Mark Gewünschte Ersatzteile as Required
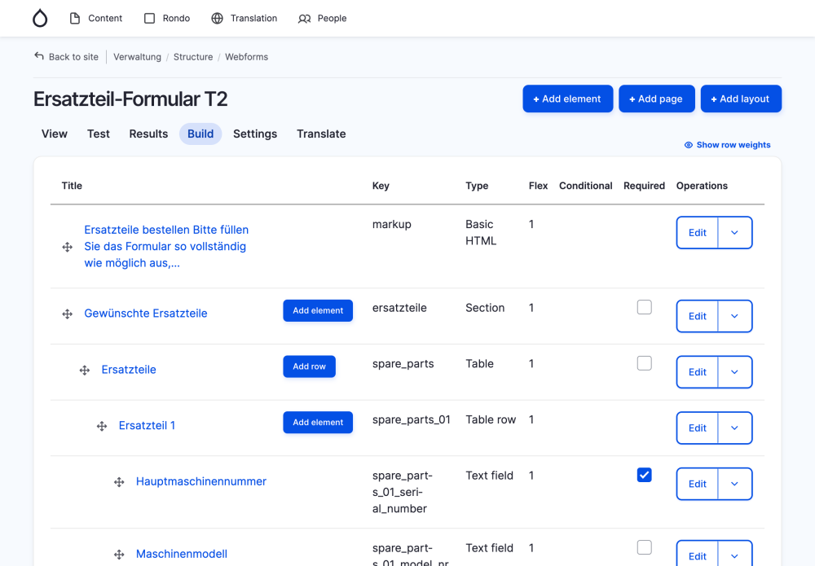The height and width of the screenshot is (566, 815). coord(644,307)
